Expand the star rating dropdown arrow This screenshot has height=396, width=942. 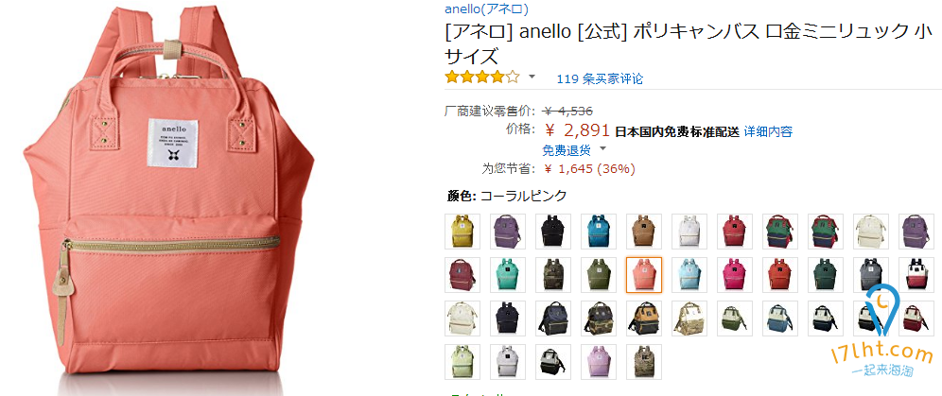[532, 77]
